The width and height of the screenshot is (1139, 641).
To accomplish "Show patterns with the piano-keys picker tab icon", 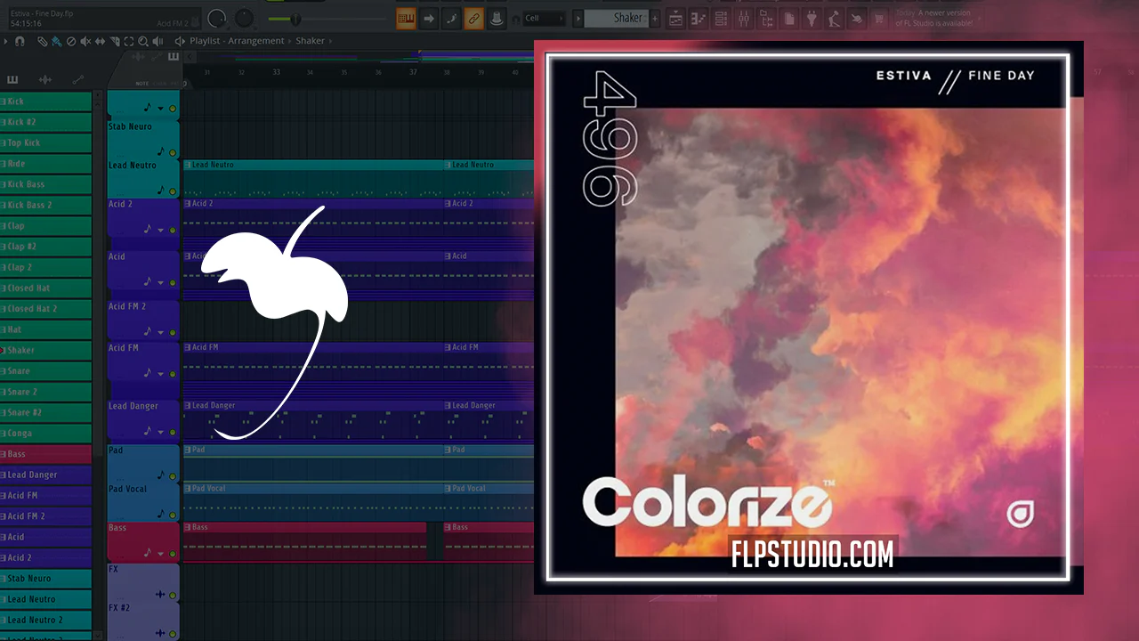I will [12, 79].
